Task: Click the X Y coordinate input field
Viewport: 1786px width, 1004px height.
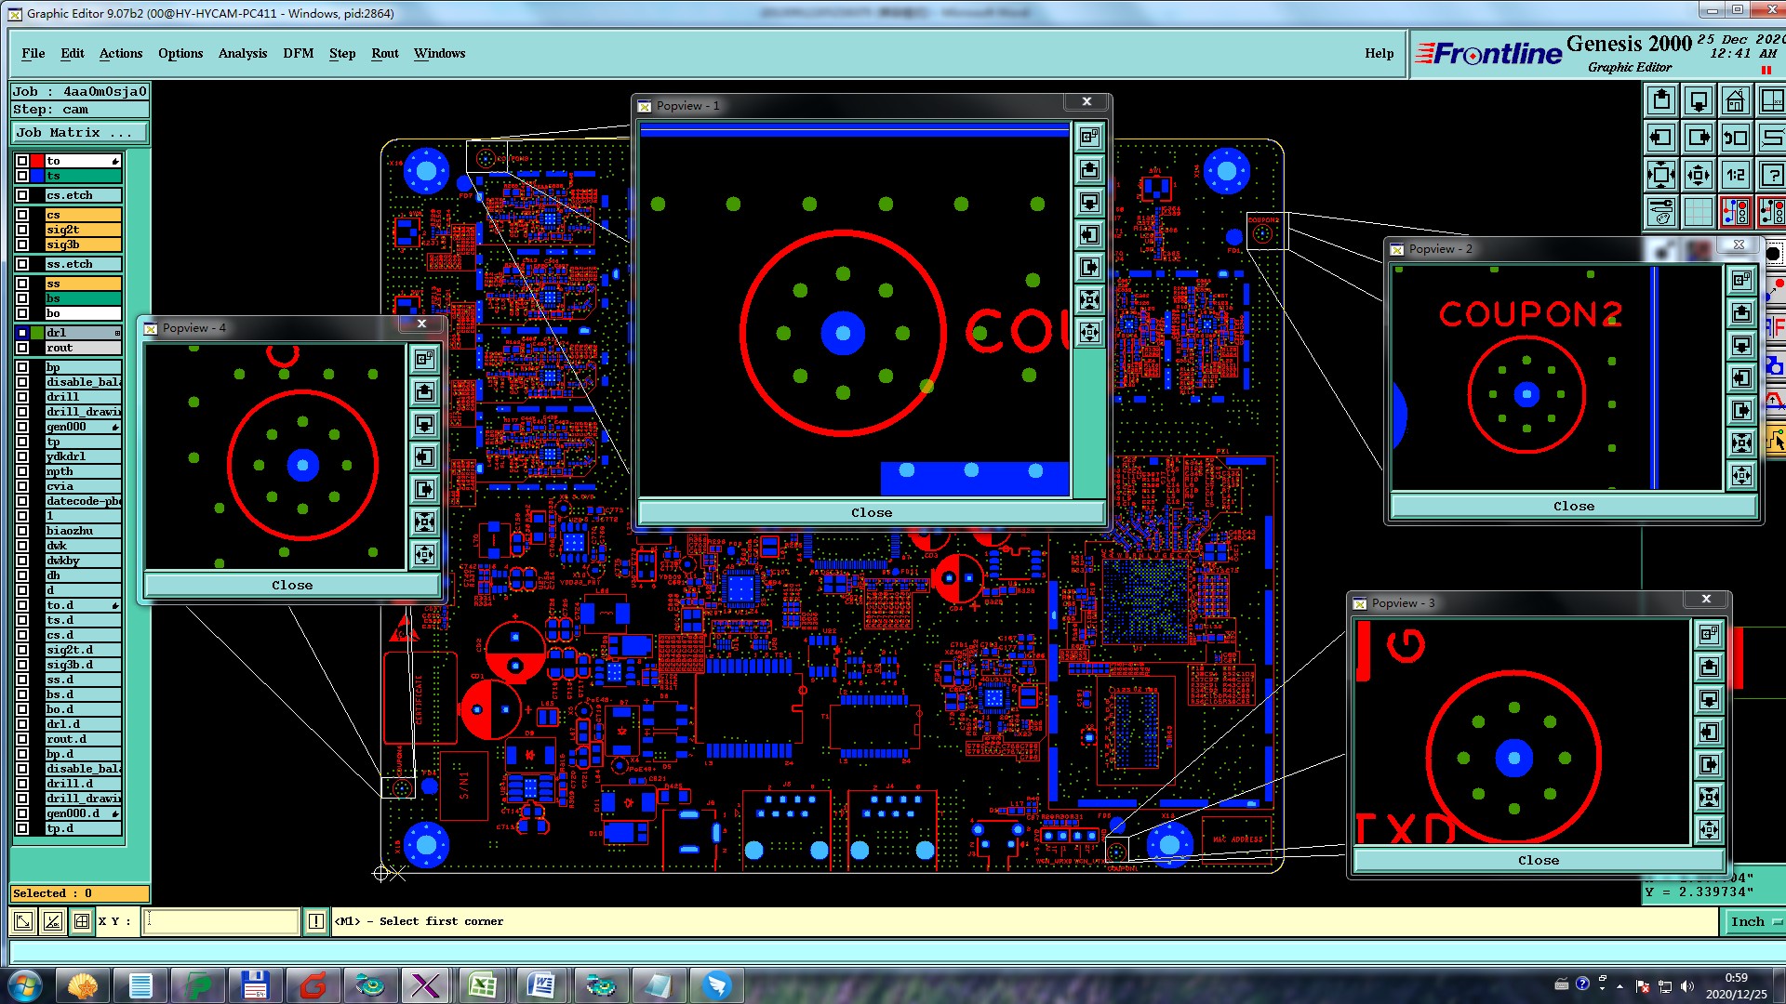Action: 221,921
